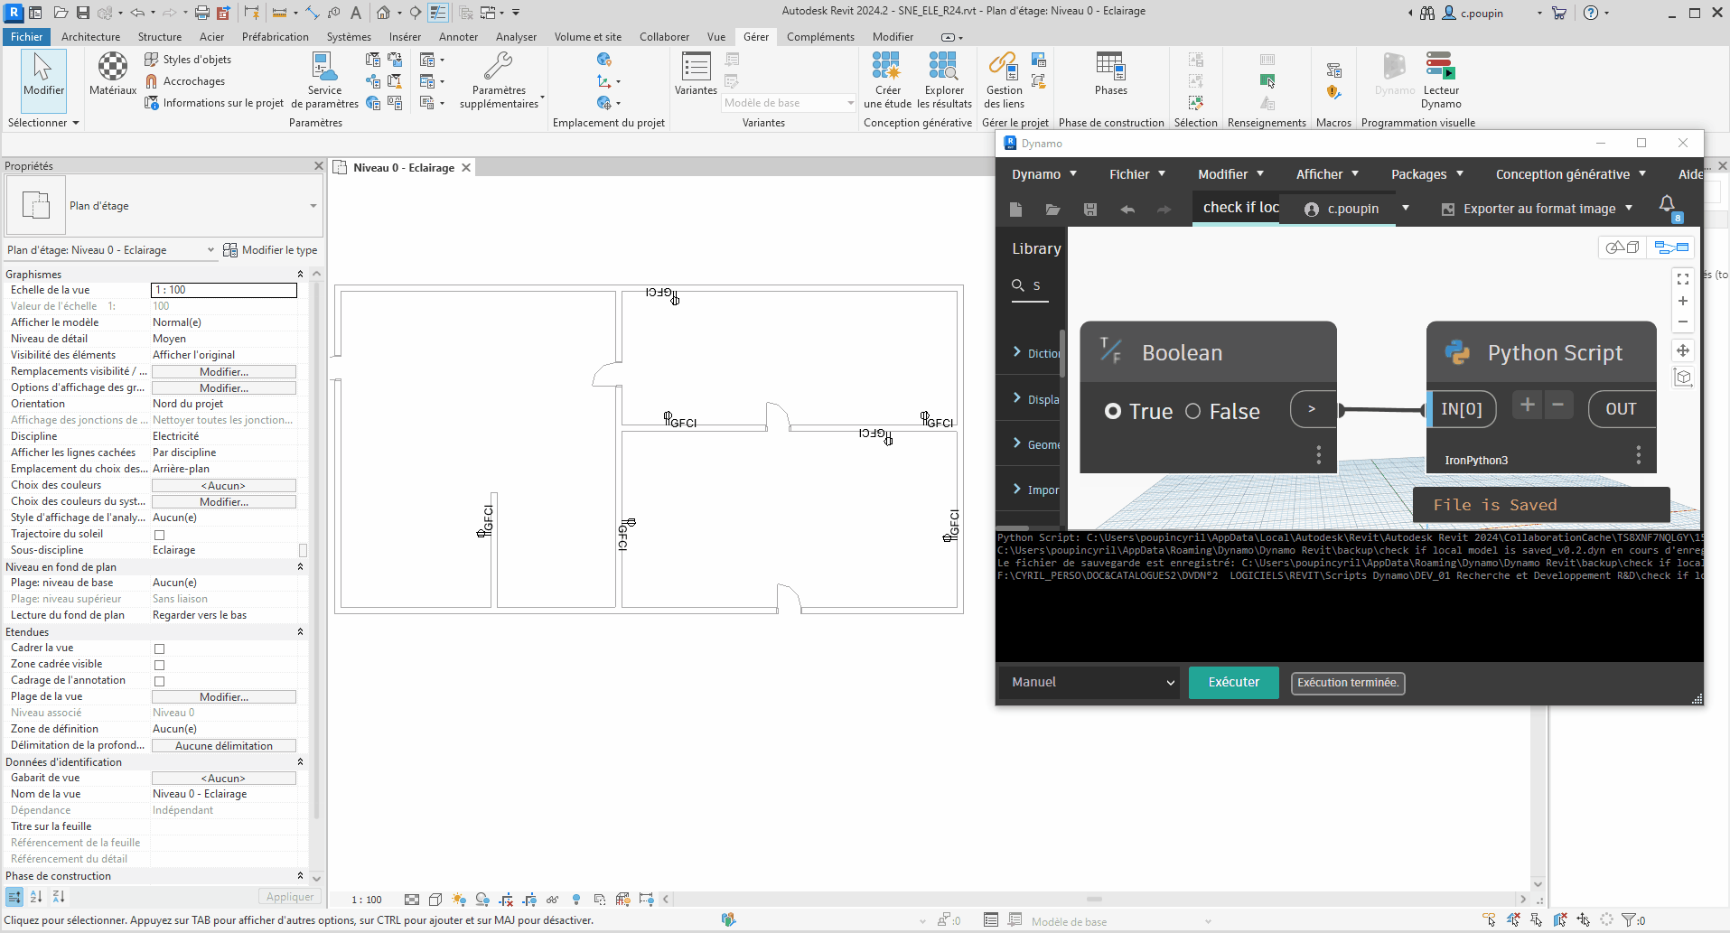Click Styles d'objets in ribbon
1730x933 pixels.
[x=188, y=60]
